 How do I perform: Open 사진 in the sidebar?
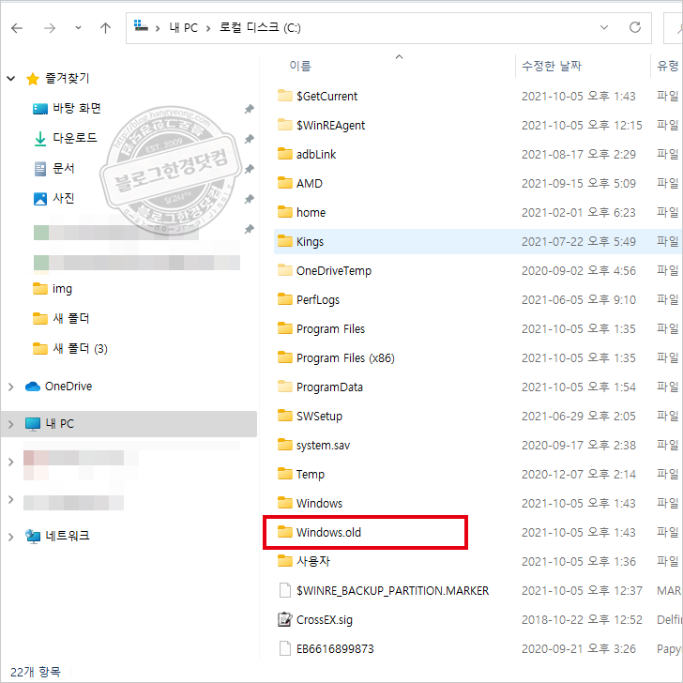point(54,199)
